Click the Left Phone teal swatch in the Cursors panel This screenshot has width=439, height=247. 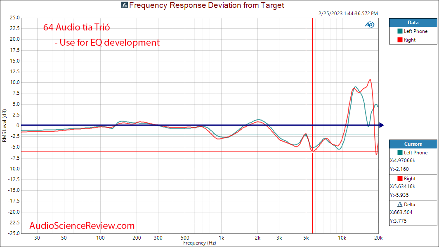[x=400, y=153]
